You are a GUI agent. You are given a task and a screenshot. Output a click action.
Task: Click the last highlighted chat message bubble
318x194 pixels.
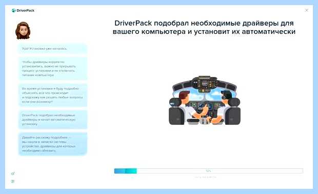click(x=53, y=144)
